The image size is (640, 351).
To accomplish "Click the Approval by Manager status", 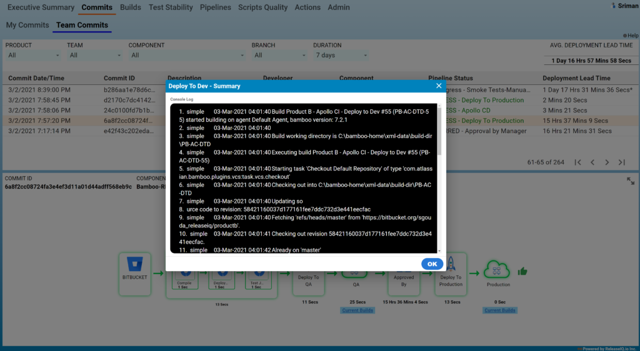I will pyautogui.click(x=486, y=131).
